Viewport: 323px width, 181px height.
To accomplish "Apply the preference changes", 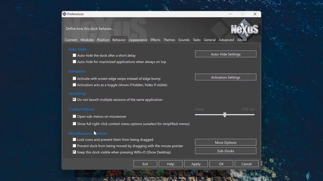I will pyautogui.click(x=196, y=164).
